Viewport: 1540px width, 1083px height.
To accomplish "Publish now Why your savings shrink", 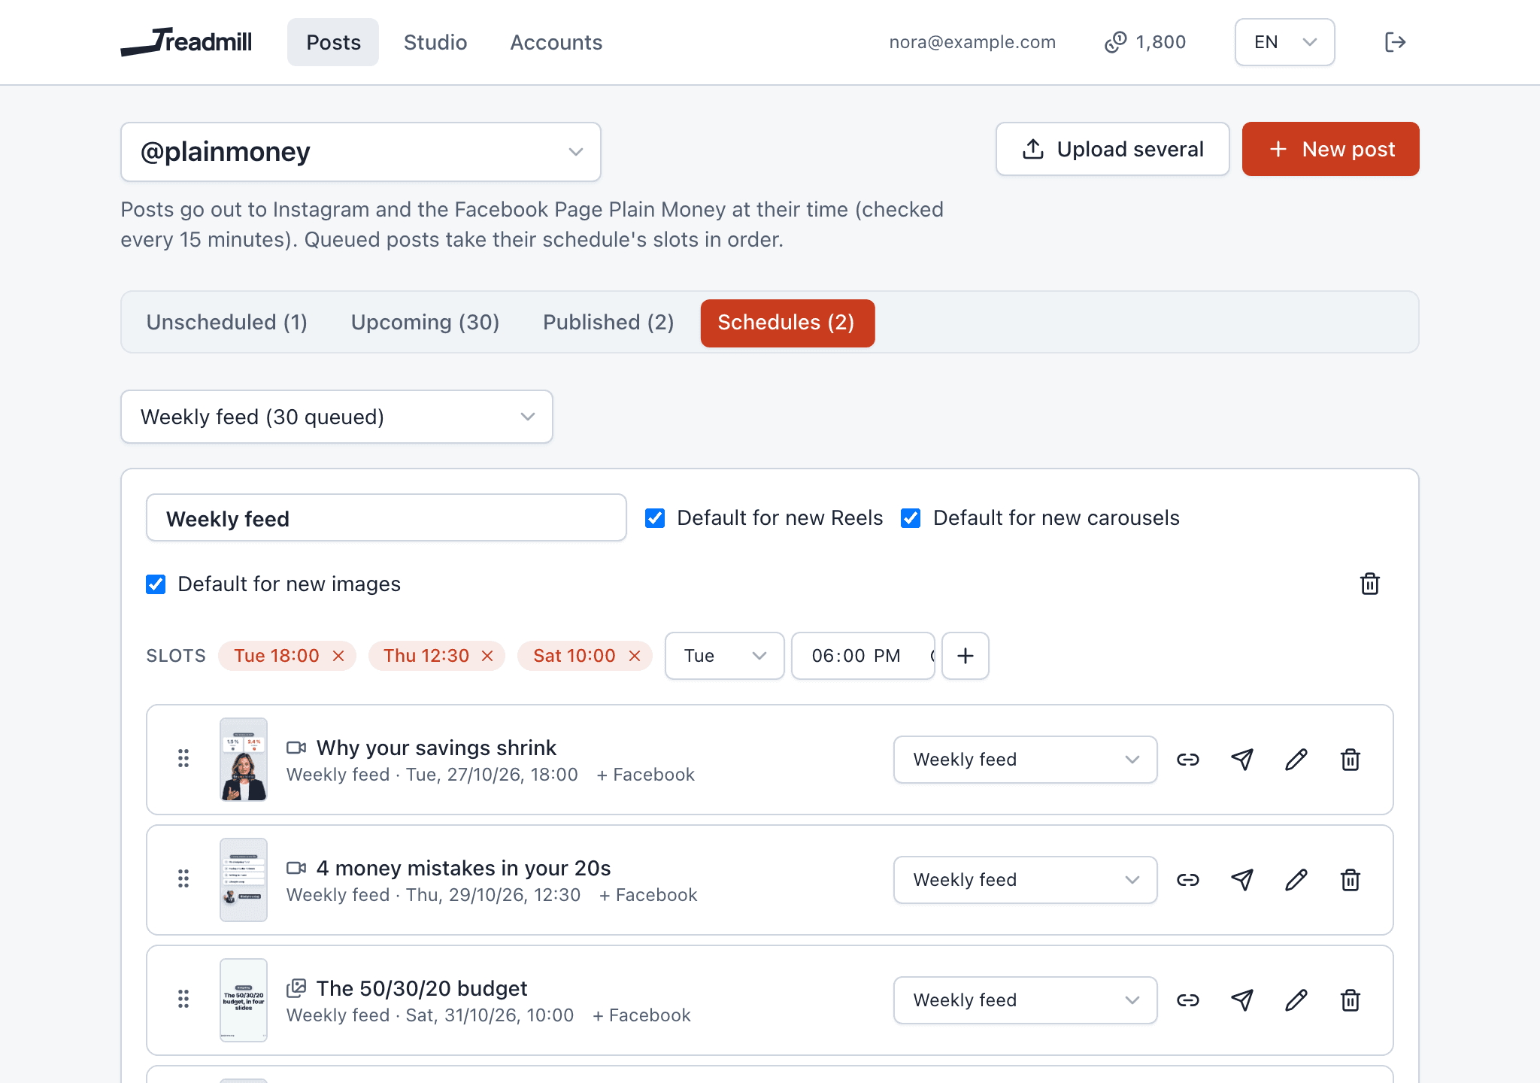I will point(1242,760).
